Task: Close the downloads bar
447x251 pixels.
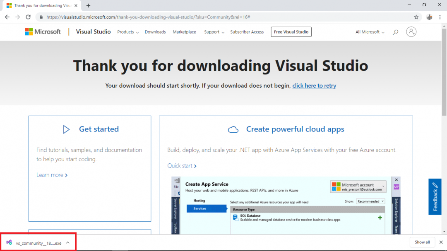Action: (x=441, y=242)
